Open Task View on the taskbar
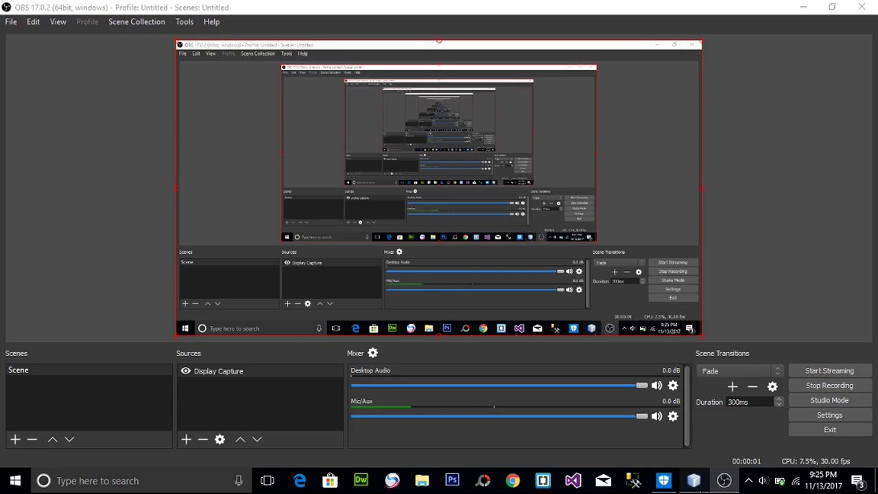 (268, 481)
